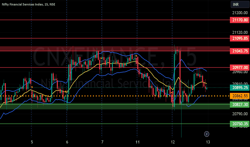Image resolution: width=250 pixels, height=147 pixels.
Task: Click the 21120.00 price axis value
Action: [240, 33]
